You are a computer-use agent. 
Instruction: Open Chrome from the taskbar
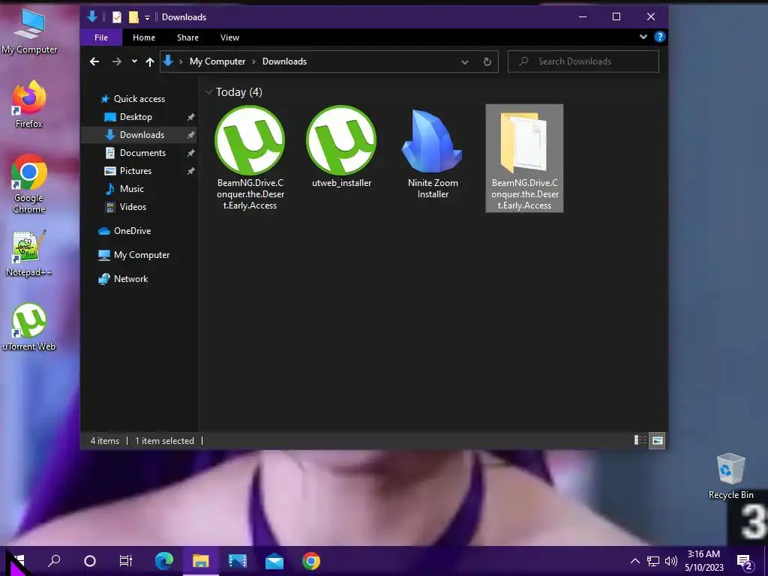click(x=311, y=561)
